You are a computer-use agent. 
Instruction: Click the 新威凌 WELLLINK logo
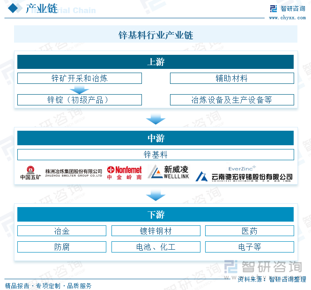pyautogui.click(x=169, y=172)
